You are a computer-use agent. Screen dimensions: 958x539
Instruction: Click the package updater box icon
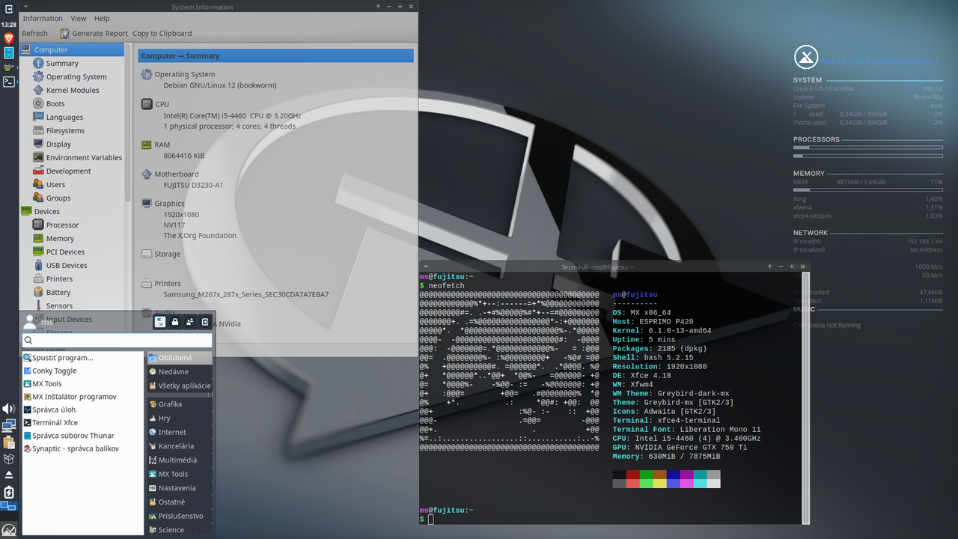[x=8, y=459]
